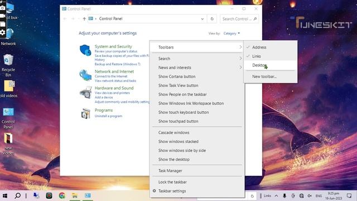Click System and Security shield icon

pos(85,50)
